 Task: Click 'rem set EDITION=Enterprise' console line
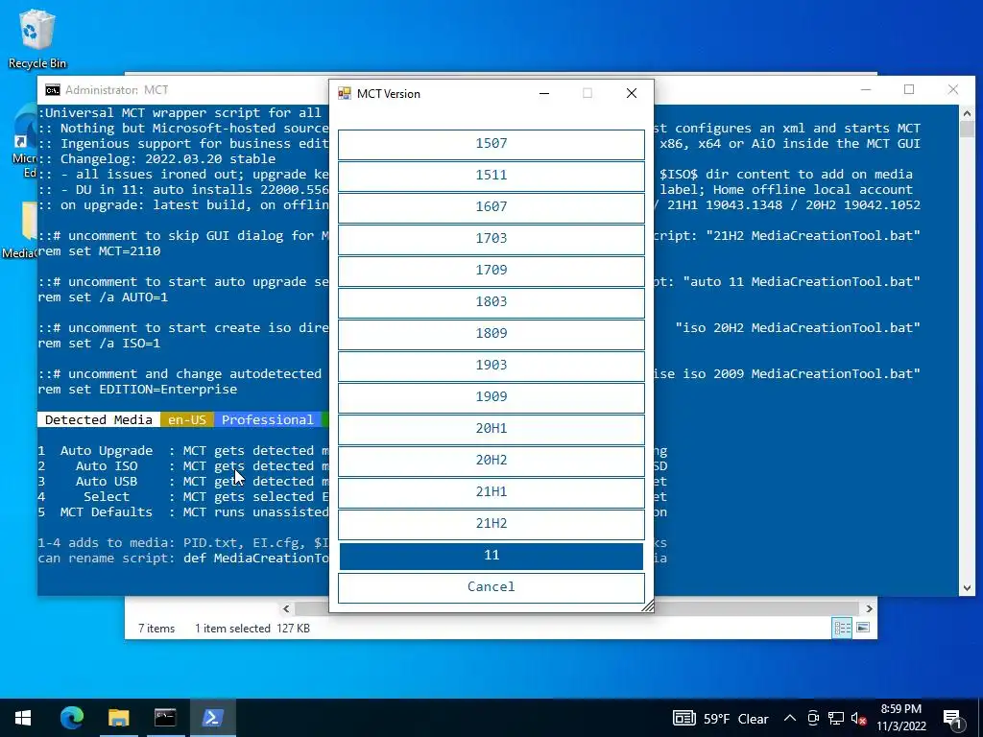[x=137, y=390]
